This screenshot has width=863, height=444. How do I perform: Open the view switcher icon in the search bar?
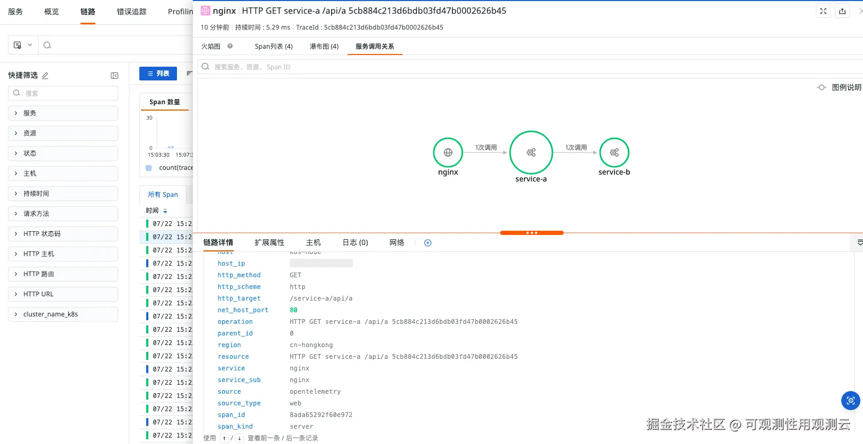17,45
